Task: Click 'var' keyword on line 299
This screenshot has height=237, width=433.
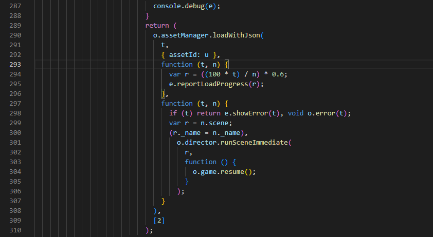Action: (175, 123)
